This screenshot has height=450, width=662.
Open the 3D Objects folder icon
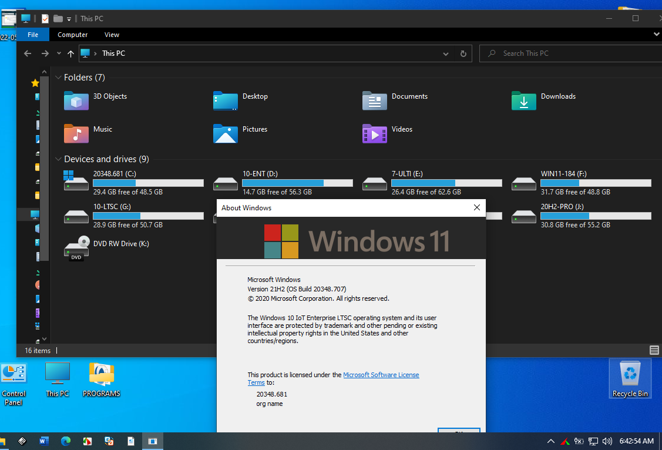click(76, 100)
